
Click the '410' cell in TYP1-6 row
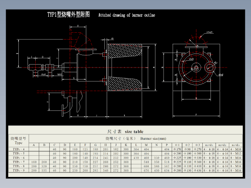[136, 158]
